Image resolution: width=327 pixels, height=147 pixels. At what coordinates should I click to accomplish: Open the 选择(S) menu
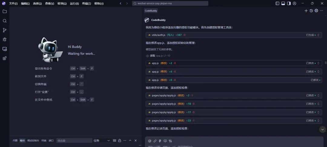(x=37, y=4)
